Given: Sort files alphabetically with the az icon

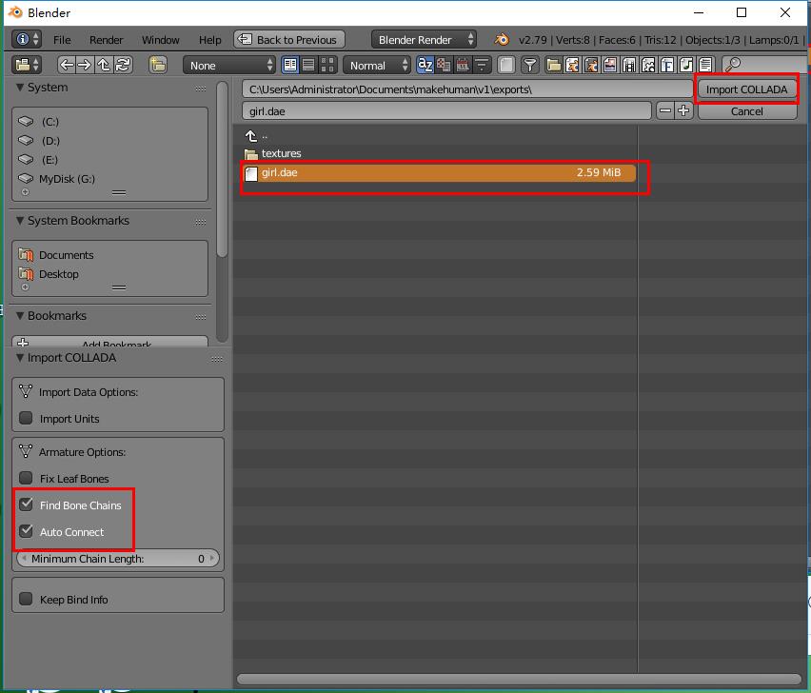Looking at the screenshot, I should [x=425, y=65].
